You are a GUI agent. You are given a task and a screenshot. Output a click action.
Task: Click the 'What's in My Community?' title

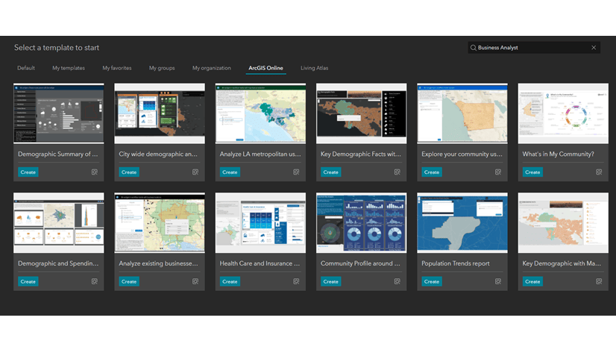pos(558,154)
